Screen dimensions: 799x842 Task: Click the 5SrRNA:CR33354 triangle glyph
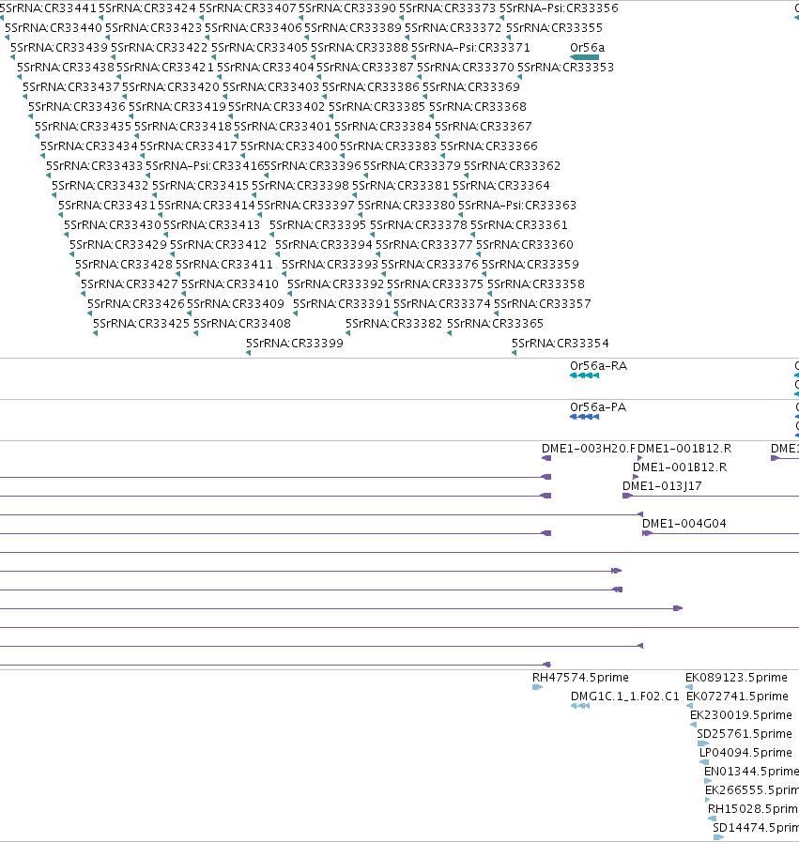tap(514, 353)
